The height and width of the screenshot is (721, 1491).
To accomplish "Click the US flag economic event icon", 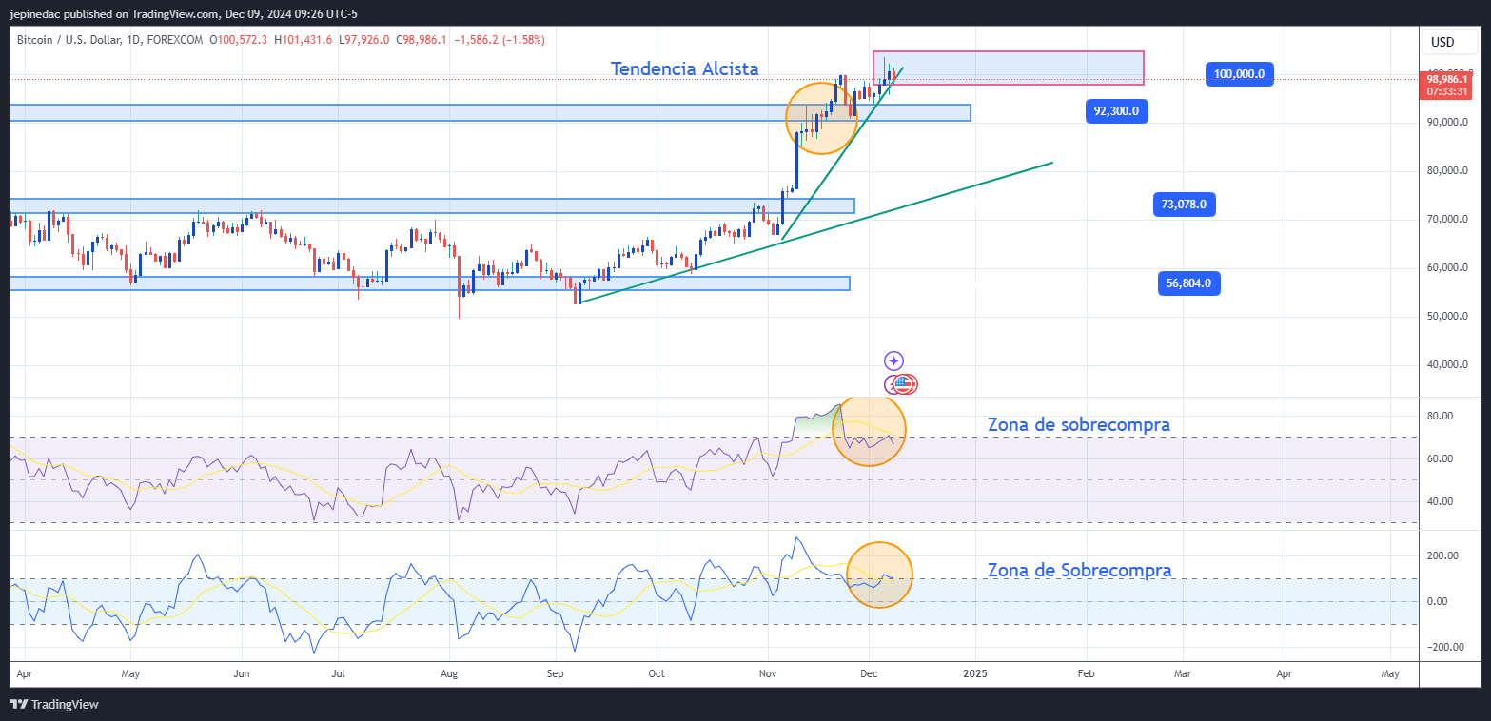I will (904, 384).
